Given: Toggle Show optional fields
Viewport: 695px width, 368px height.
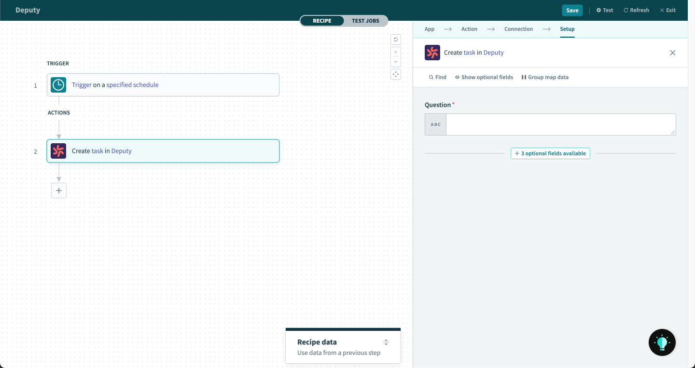Looking at the screenshot, I should coord(484,77).
